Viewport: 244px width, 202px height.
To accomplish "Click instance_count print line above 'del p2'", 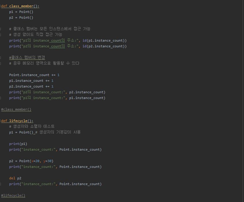I will [x=55, y=167].
